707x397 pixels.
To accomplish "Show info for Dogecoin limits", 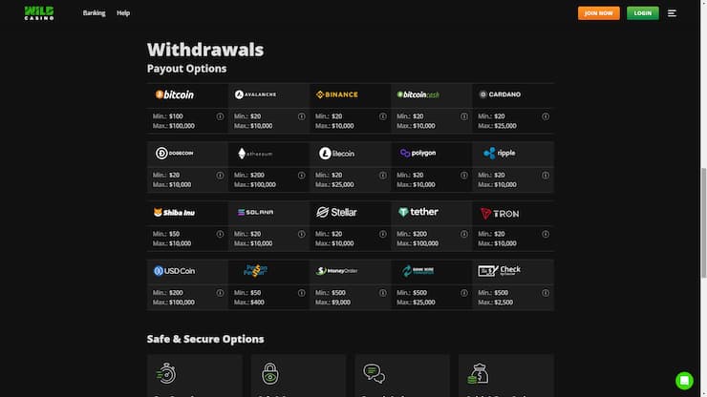I will tap(220, 176).
